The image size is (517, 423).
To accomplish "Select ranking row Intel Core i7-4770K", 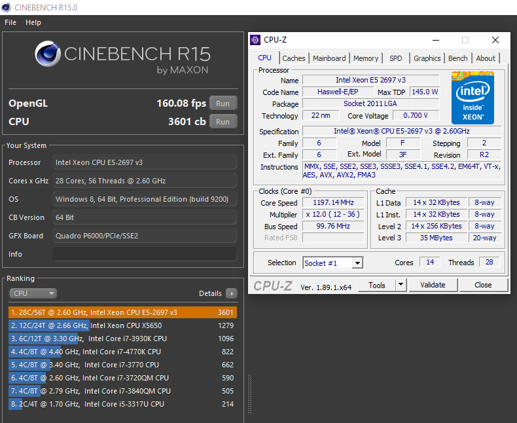I will coord(122,352).
